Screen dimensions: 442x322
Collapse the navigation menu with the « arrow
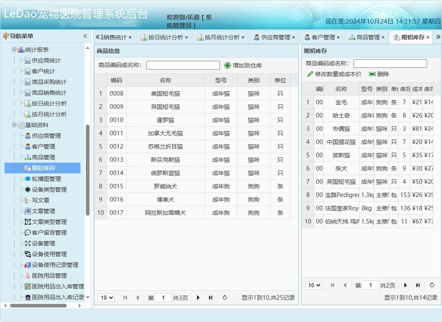click(x=85, y=36)
